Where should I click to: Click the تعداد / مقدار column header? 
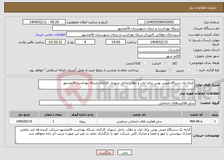point(53,114)
